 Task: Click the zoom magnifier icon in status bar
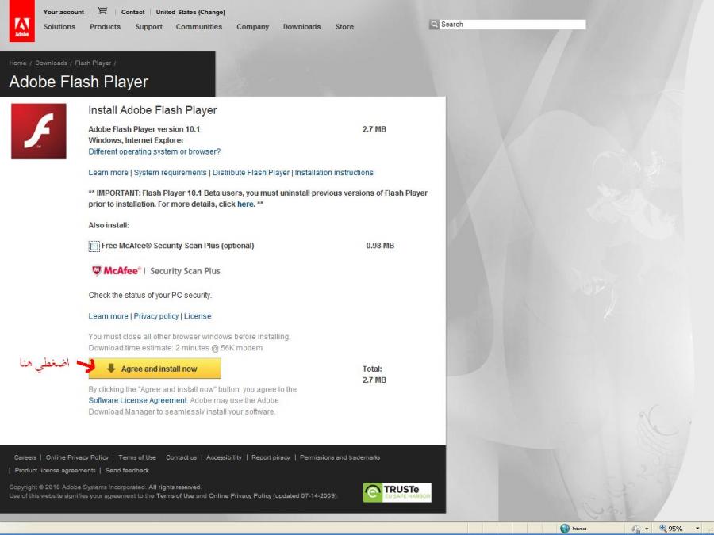pos(662,529)
